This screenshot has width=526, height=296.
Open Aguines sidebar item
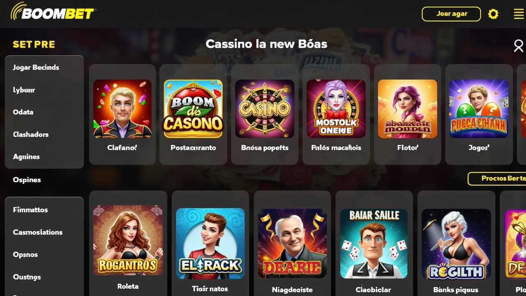pyautogui.click(x=26, y=157)
